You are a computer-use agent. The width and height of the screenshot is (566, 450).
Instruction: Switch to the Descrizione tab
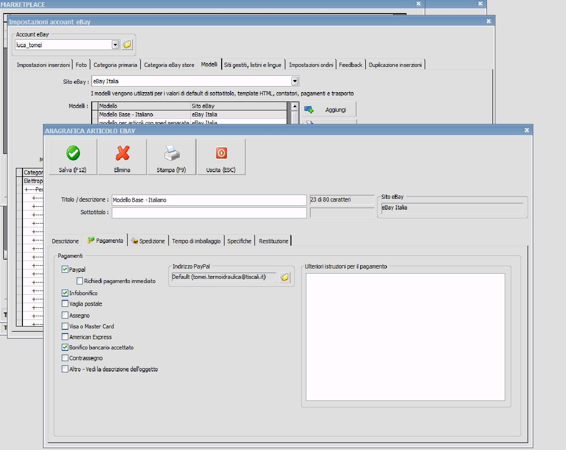(x=65, y=241)
